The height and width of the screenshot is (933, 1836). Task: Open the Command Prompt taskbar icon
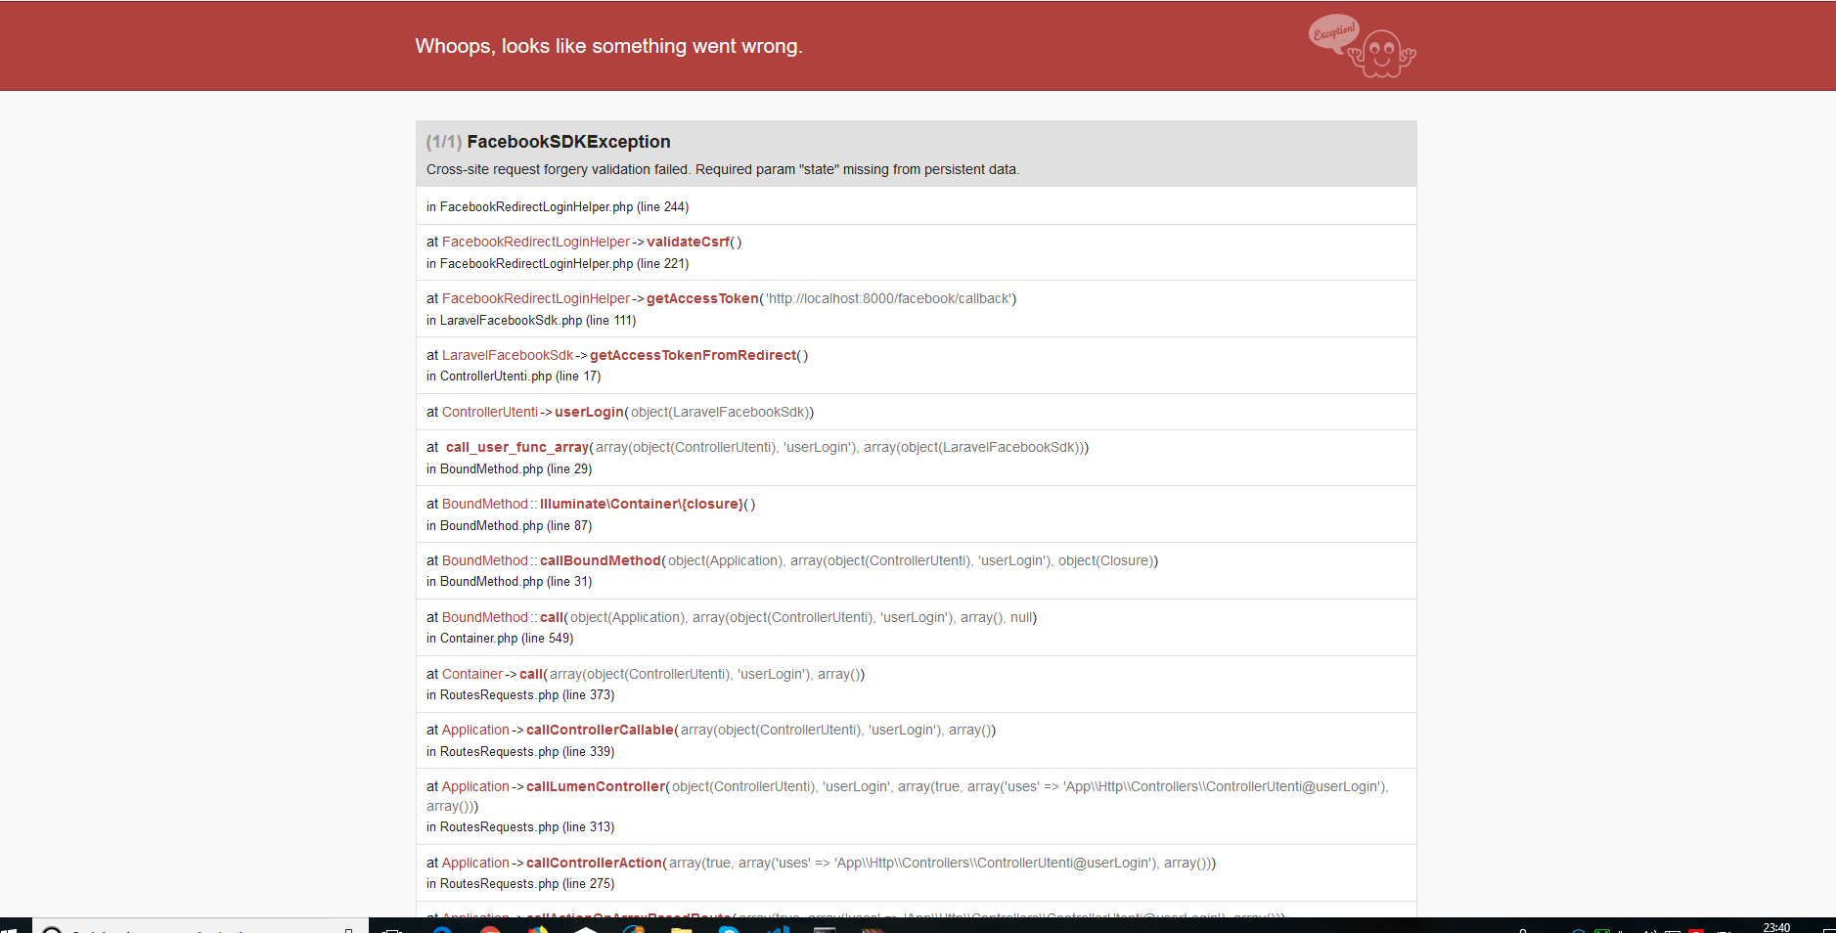tap(823, 925)
